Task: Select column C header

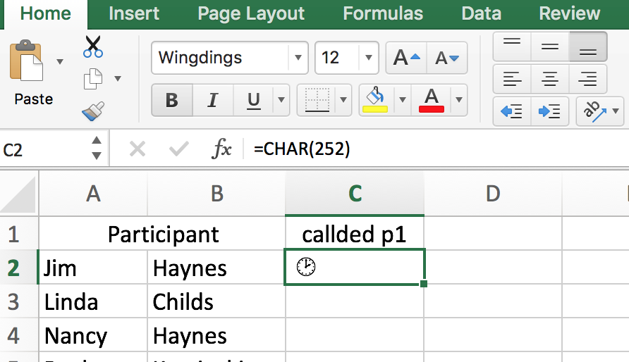Action: point(355,194)
